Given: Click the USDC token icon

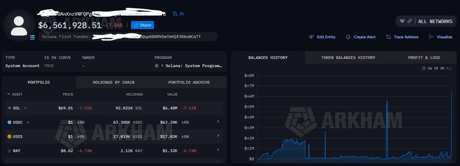Looking at the screenshot, I should 10,122.
